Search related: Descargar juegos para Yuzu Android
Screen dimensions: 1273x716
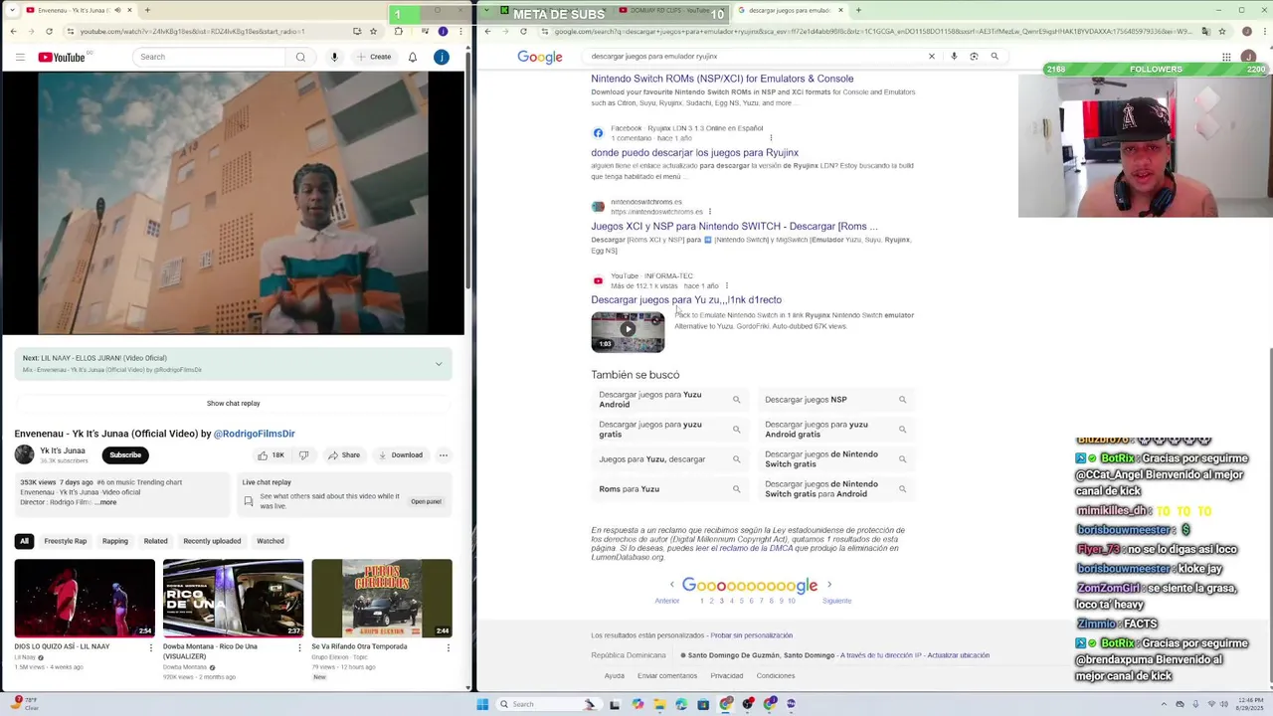[669, 400]
